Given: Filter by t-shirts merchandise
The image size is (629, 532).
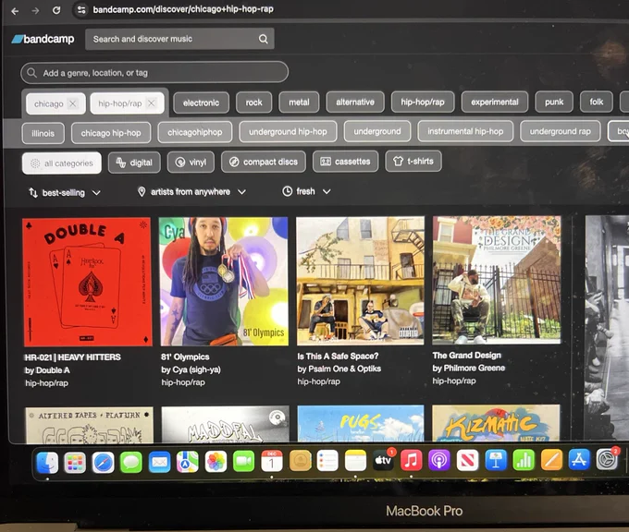Looking at the screenshot, I should 413,161.
